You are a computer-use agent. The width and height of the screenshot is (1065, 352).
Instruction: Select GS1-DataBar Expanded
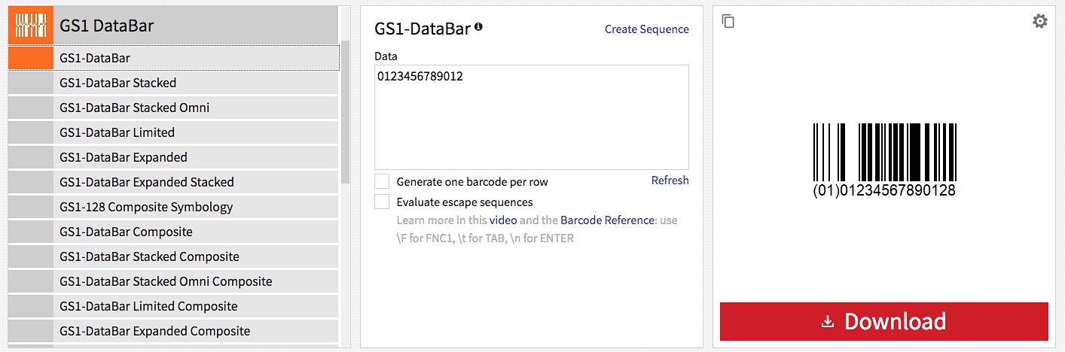(173, 157)
